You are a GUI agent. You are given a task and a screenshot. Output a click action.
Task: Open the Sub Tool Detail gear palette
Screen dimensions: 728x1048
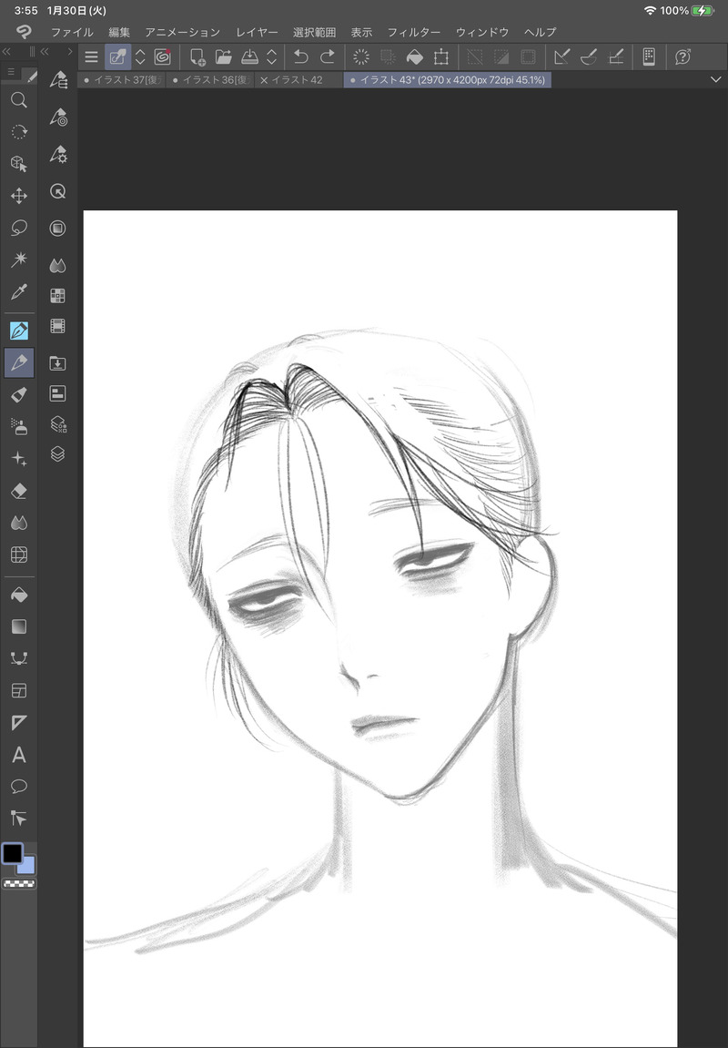[x=58, y=155]
